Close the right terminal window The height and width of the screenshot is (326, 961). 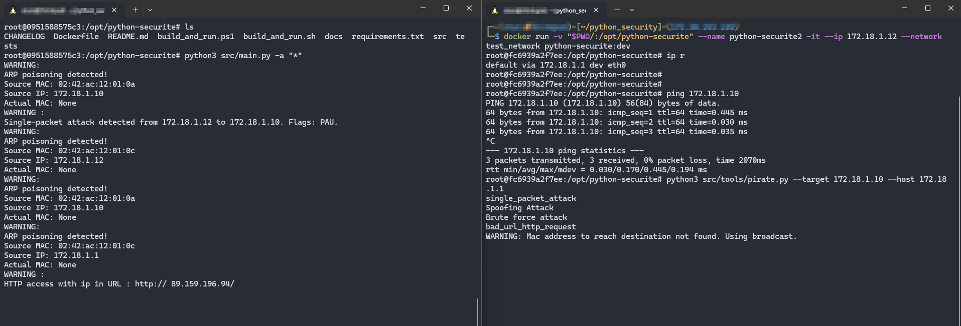[951, 8]
